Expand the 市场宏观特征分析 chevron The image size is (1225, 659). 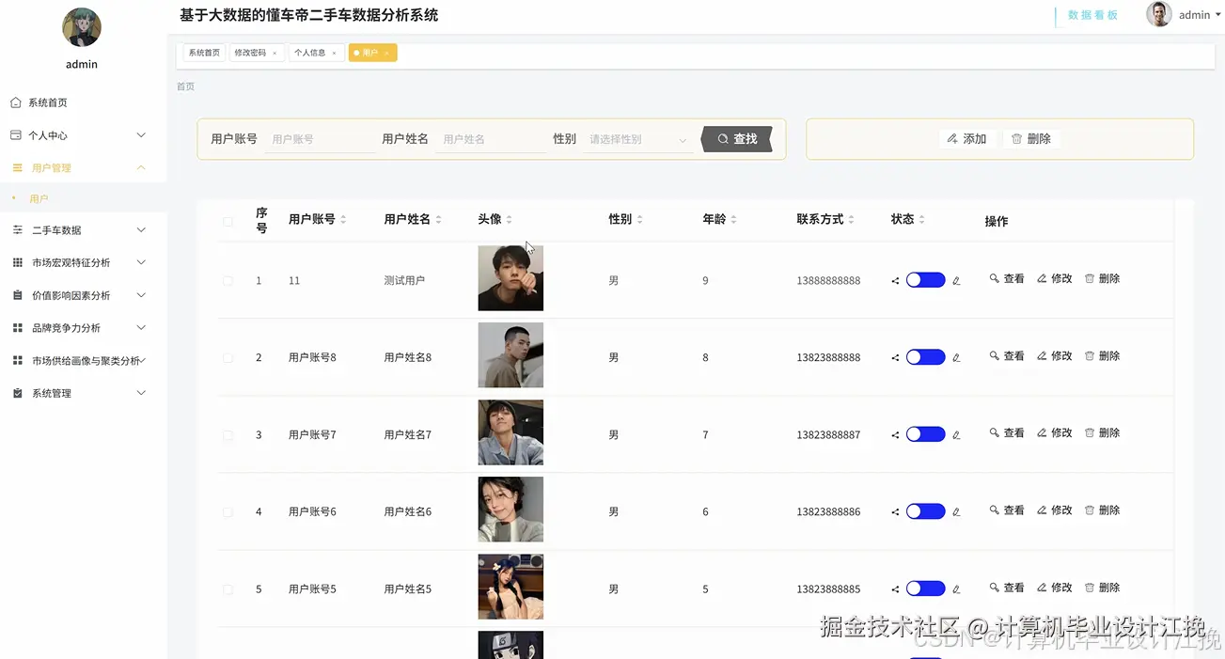(141, 263)
